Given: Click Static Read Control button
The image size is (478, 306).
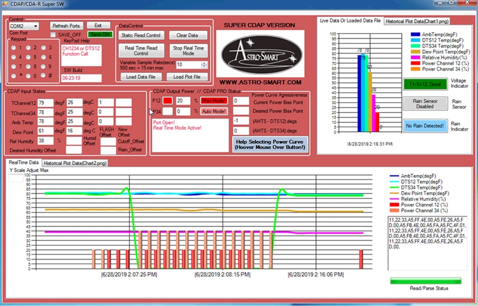Looking at the screenshot, I should (141, 35).
